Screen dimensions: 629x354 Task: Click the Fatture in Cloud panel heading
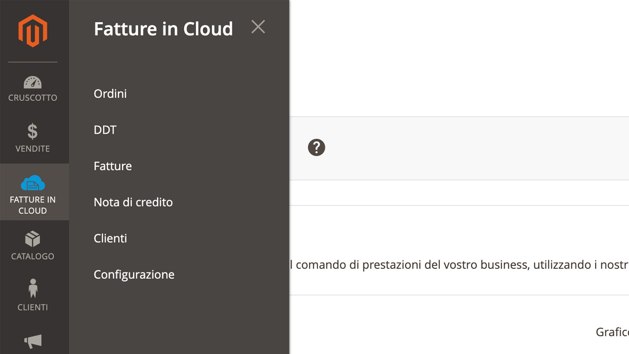pyautogui.click(x=163, y=29)
